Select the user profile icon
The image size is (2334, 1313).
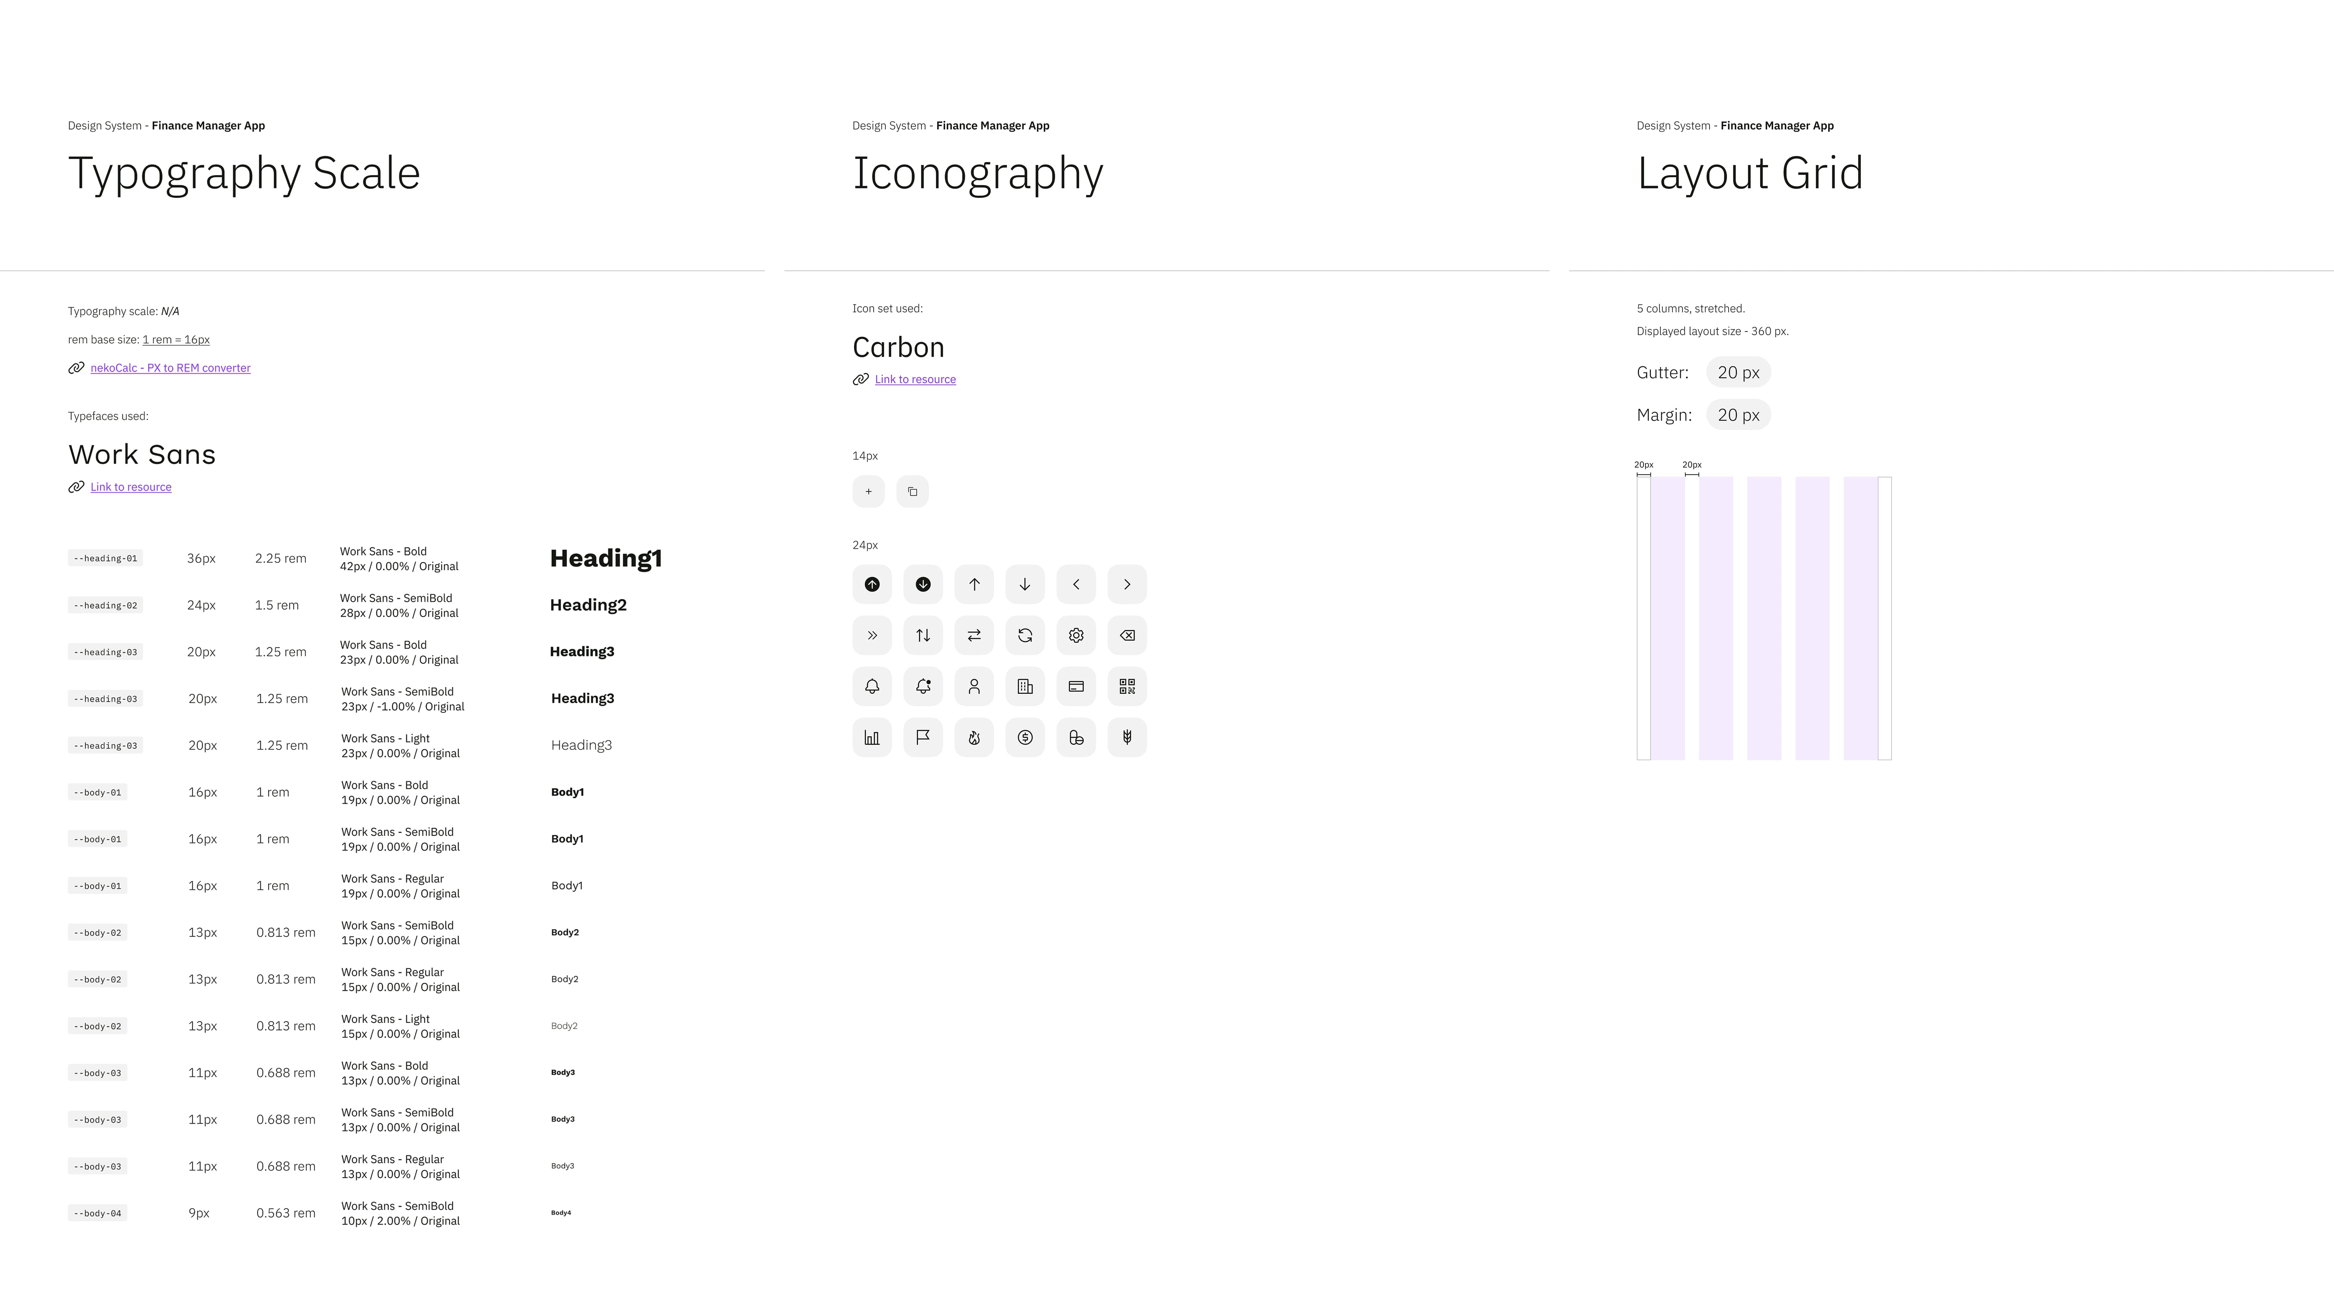(974, 687)
